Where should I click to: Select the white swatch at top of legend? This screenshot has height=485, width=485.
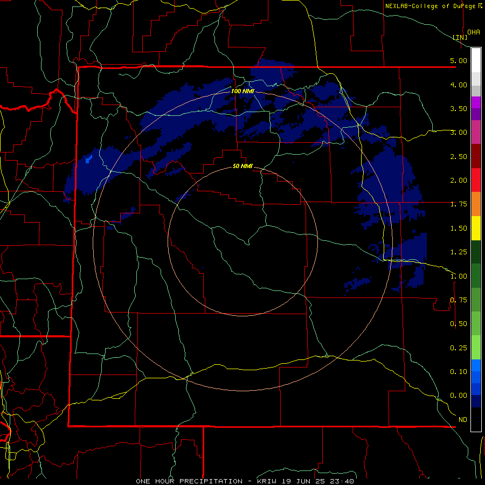(476, 60)
